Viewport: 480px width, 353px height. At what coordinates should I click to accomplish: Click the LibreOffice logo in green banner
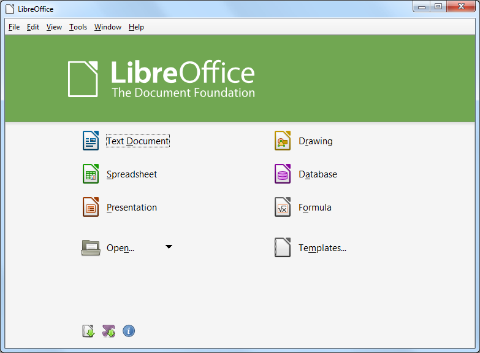161,79
